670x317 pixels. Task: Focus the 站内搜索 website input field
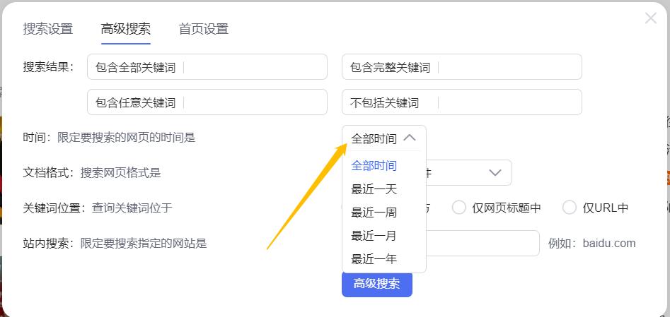(488, 244)
